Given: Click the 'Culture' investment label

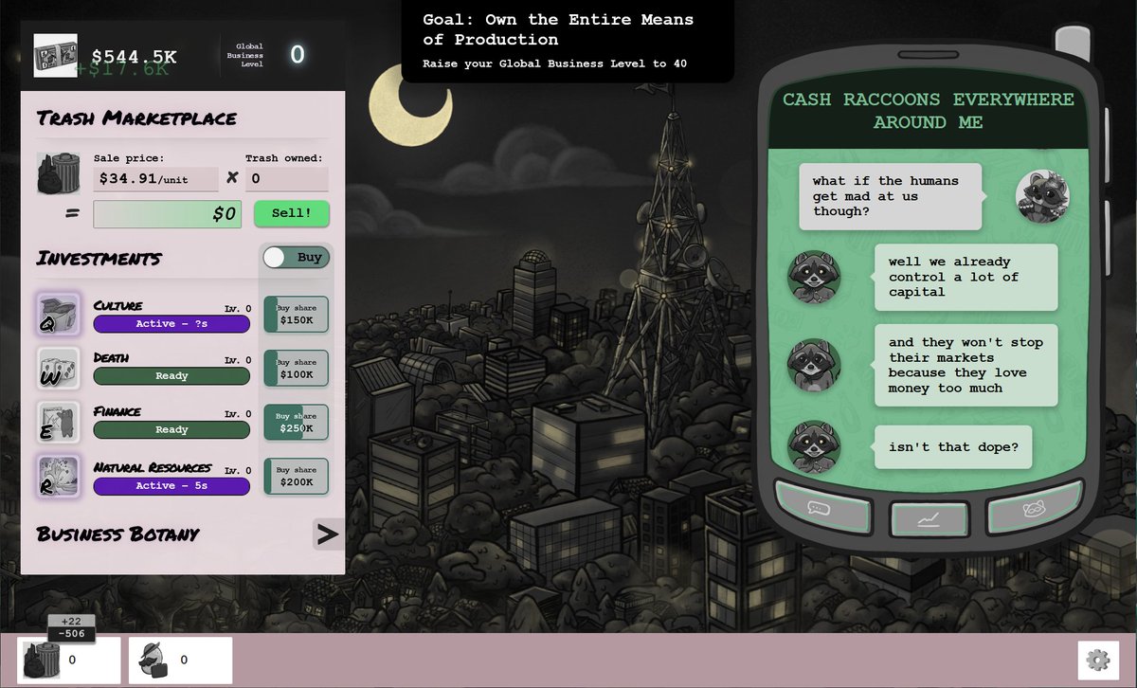Looking at the screenshot, I should [118, 305].
